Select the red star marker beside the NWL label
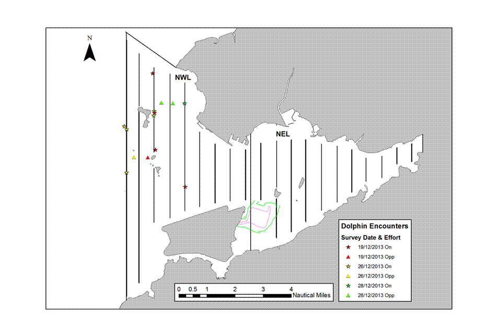 153,73
